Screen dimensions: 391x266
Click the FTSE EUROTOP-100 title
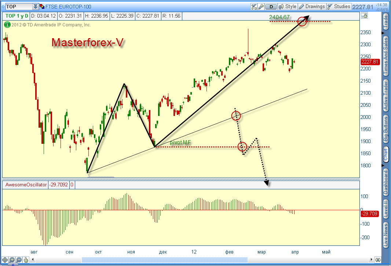click(x=68, y=7)
